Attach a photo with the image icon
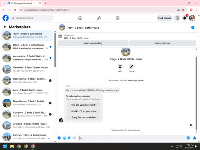The image size is (200, 150). tap(64, 138)
